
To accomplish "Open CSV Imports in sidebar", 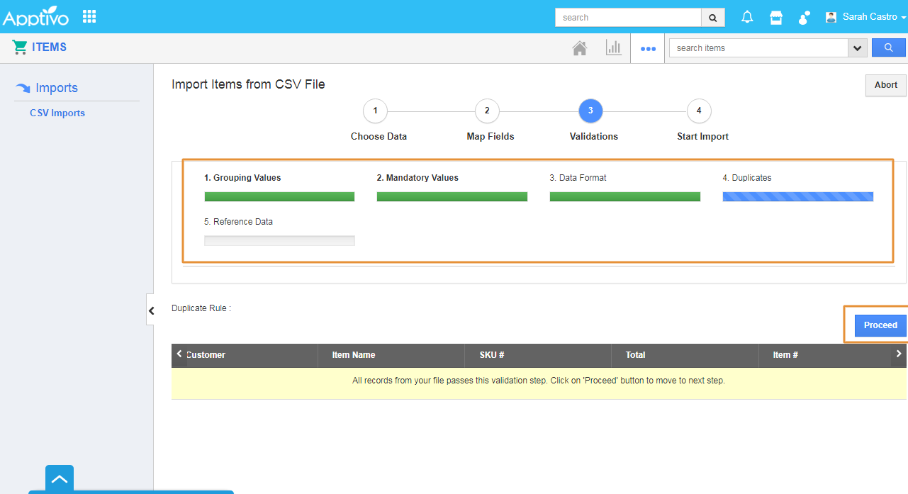I will pos(57,113).
